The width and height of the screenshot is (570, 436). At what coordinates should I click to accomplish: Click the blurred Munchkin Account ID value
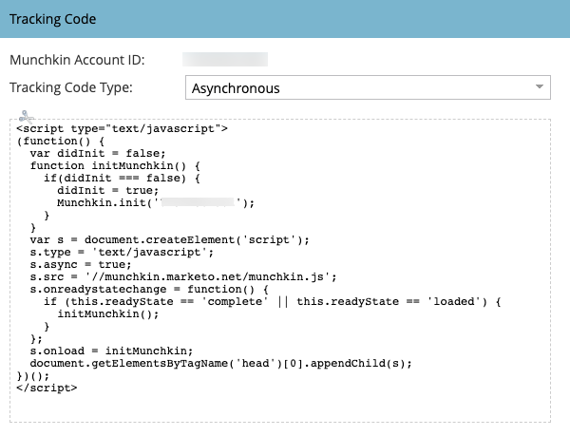coord(225,60)
